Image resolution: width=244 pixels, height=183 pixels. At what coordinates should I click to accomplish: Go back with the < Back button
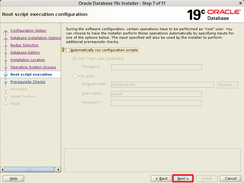point(161,178)
